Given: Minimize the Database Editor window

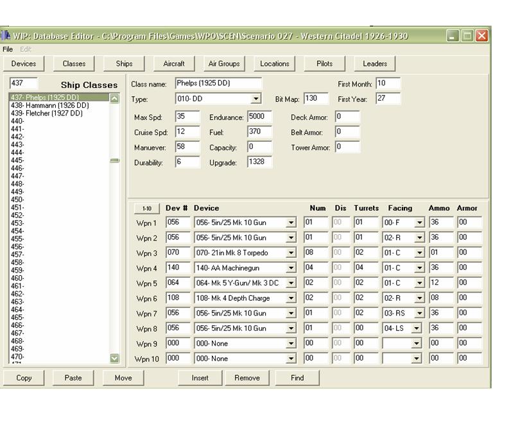Looking at the screenshot, I should click(453, 36).
